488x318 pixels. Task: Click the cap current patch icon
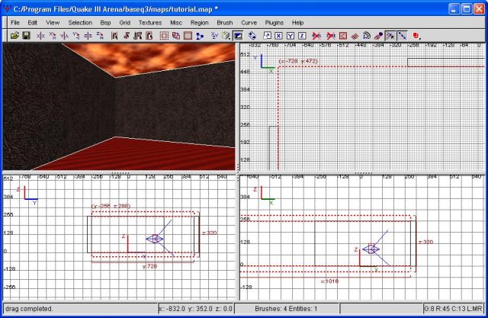378,36
